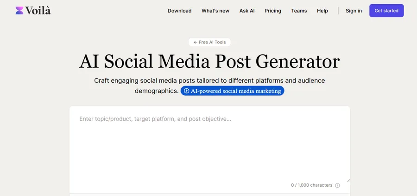
Task: Open the Download page
Action: [x=179, y=11]
